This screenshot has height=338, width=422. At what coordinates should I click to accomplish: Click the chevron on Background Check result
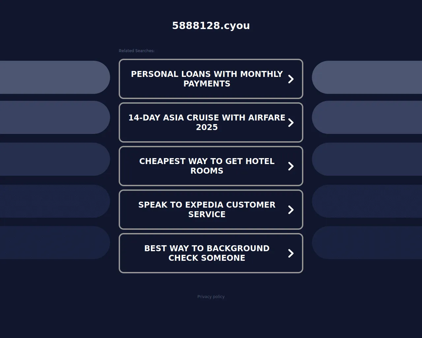point(291,253)
